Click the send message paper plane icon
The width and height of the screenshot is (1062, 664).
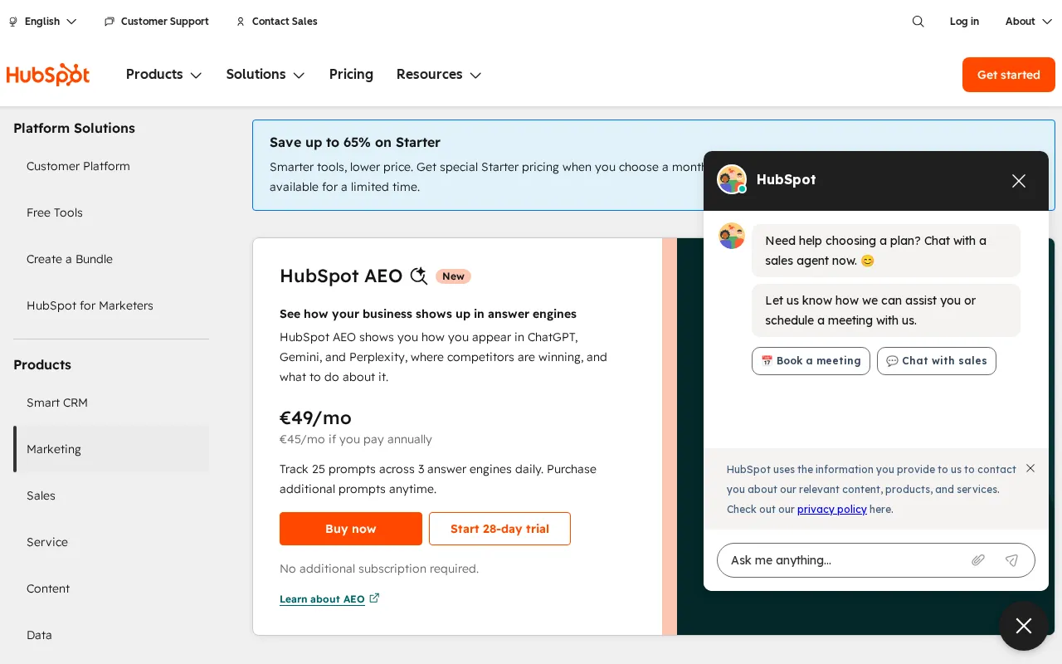pos(1011,560)
